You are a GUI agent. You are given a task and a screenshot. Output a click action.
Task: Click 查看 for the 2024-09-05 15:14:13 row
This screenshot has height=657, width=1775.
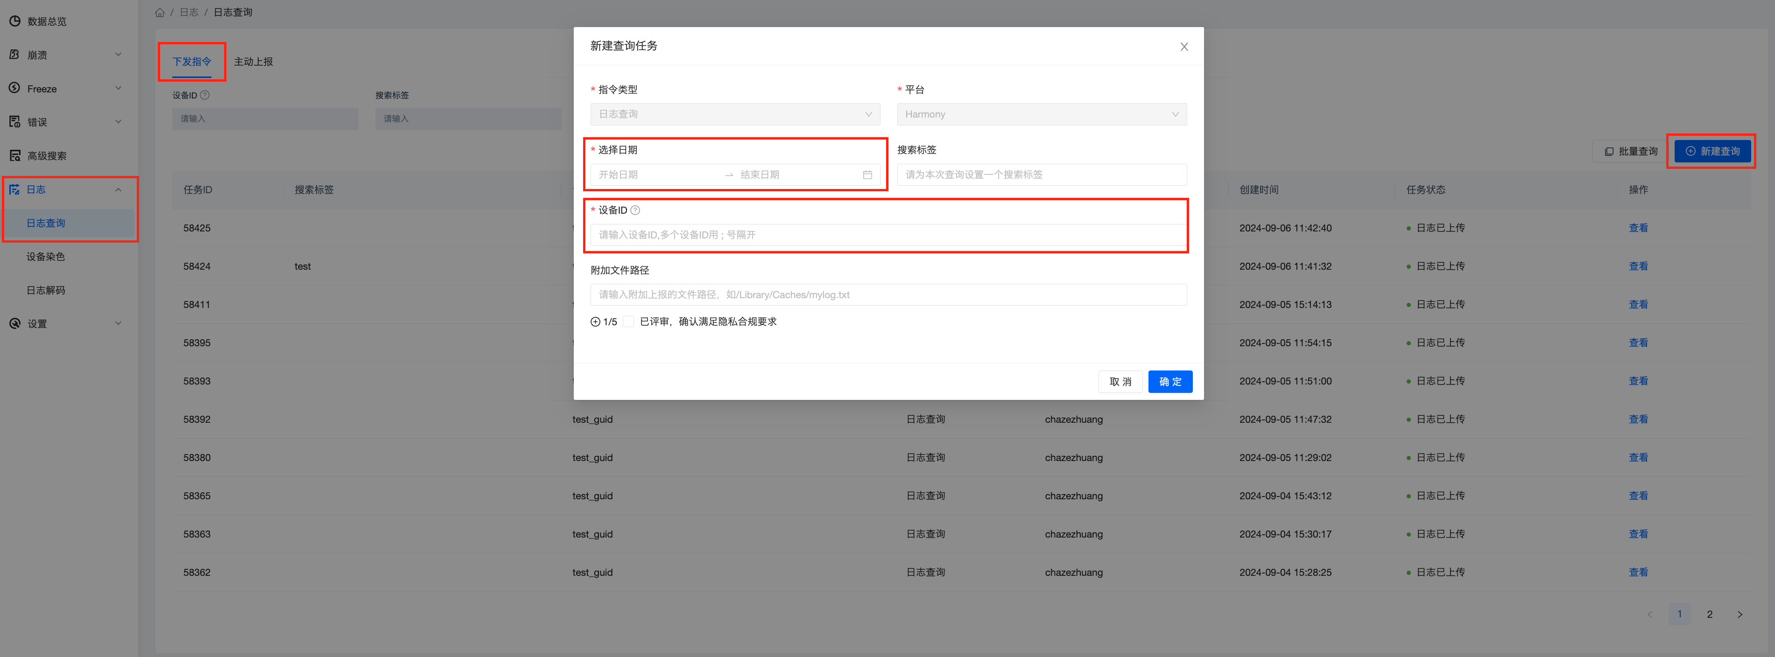click(1638, 304)
